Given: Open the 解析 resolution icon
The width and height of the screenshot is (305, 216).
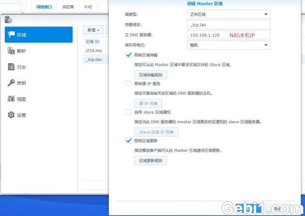Looking at the screenshot, I should 11,51.
